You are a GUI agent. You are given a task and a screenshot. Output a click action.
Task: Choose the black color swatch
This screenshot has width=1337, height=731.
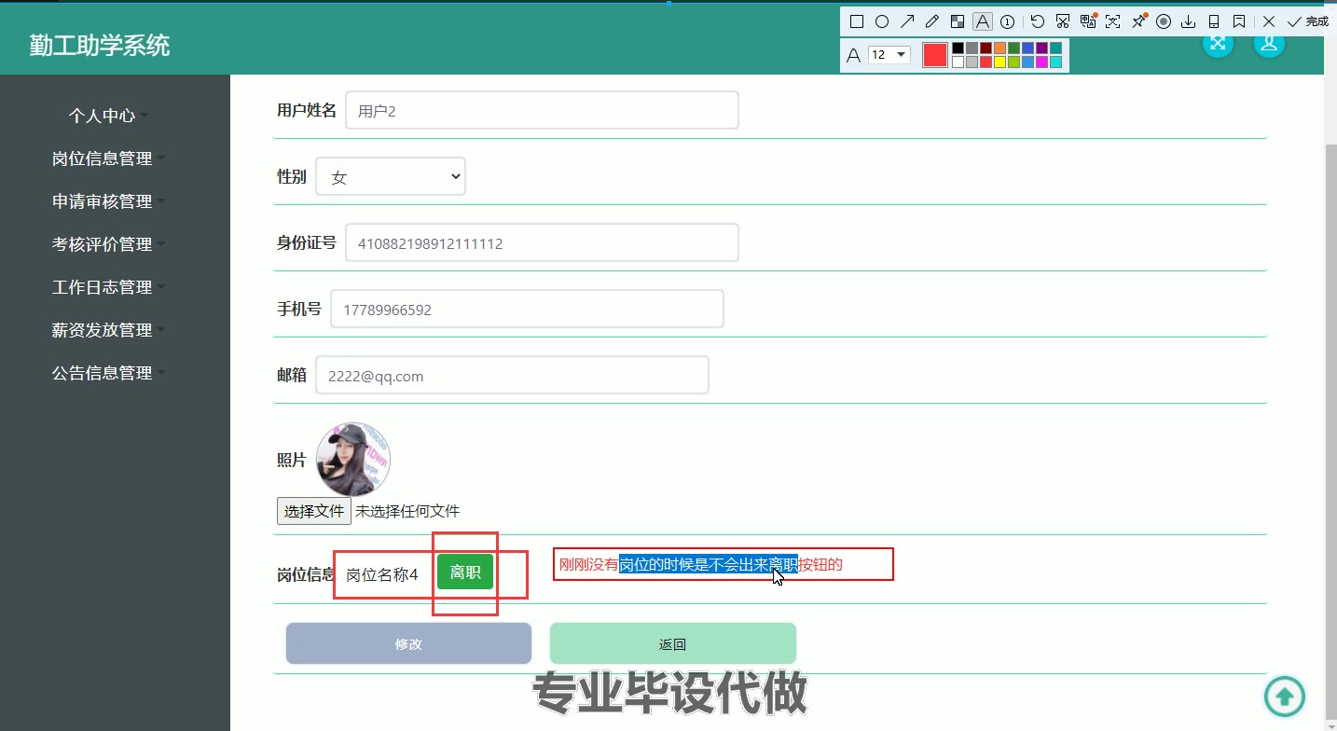click(958, 48)
